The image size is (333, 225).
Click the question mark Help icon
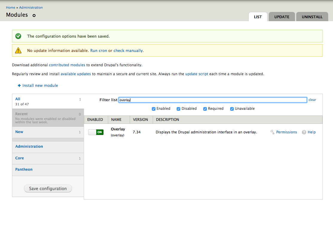[x=304, y=132]
